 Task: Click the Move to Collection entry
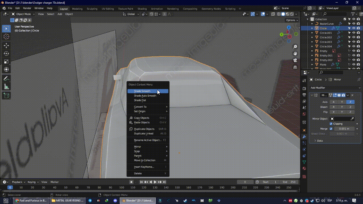[x=148, y=160]
